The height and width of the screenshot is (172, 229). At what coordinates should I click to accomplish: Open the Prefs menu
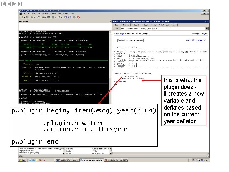point(33,14)
